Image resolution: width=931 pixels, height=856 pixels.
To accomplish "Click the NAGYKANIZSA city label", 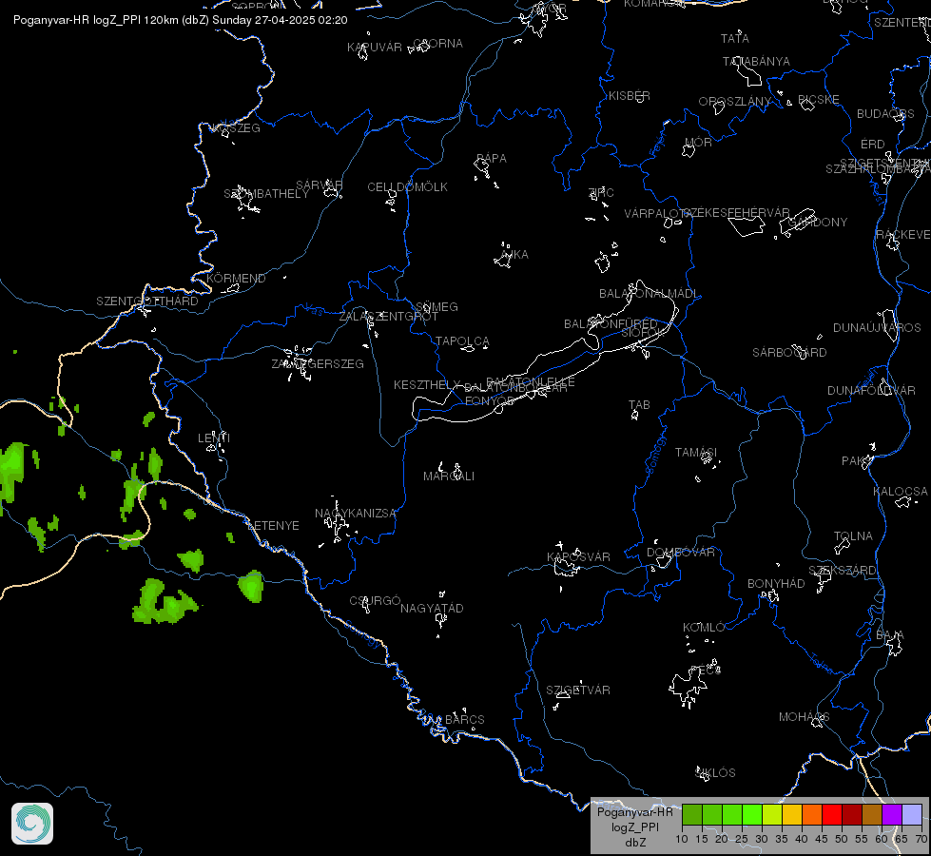I will click(x=355, y=514).
